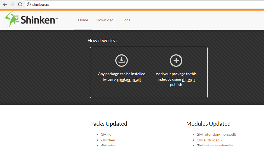The width and height of the screenshot is (264, 146).
Task: Click the 'How it works' heading
Action: pos(102,41)
